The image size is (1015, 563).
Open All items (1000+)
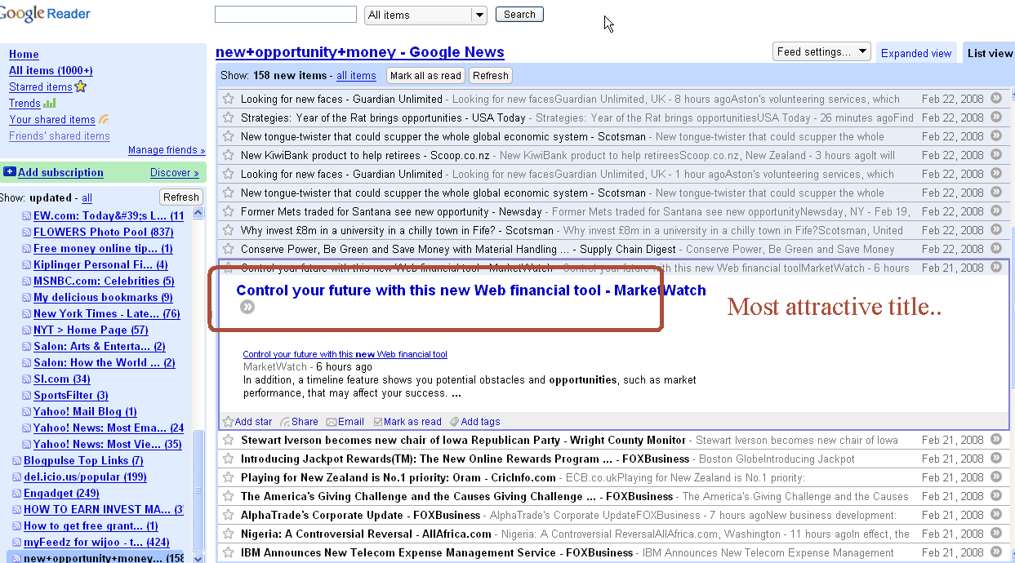[51, 70]
